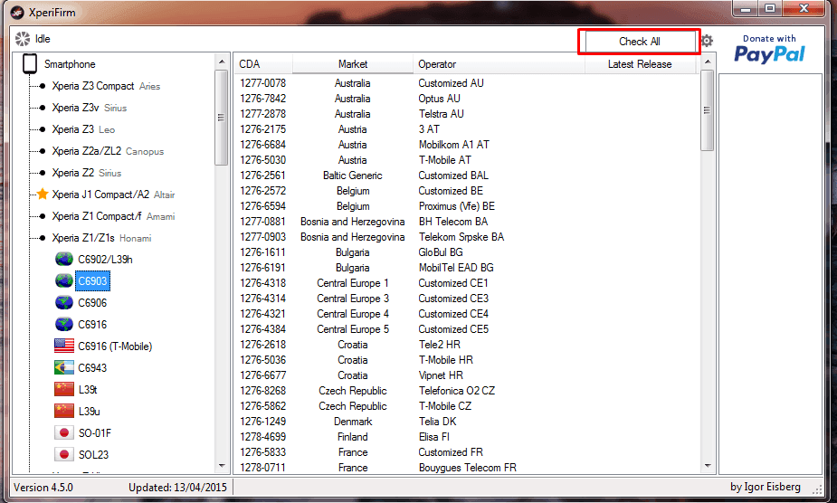Click the globe icon next to C6916
The width and height of the screenshot is (837, 503).
tap(64, 324)
